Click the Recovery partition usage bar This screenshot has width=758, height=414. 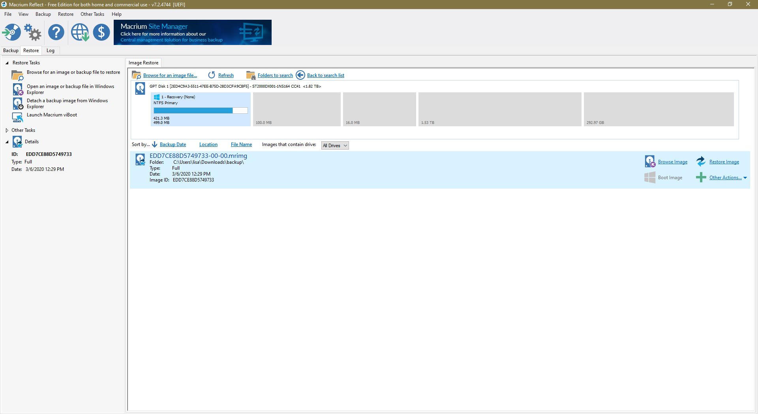[201, 111]
